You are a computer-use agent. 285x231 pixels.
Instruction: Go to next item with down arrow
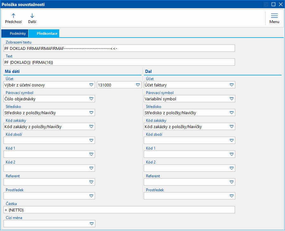click(x=32, y=18)
